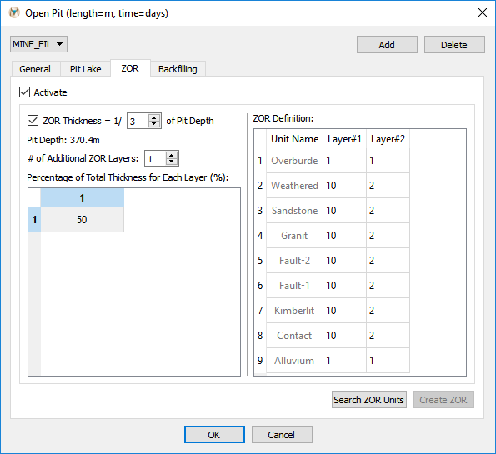Increase number of additional ZOR layers
Screen dimensions: 496x454
[172, 155]
